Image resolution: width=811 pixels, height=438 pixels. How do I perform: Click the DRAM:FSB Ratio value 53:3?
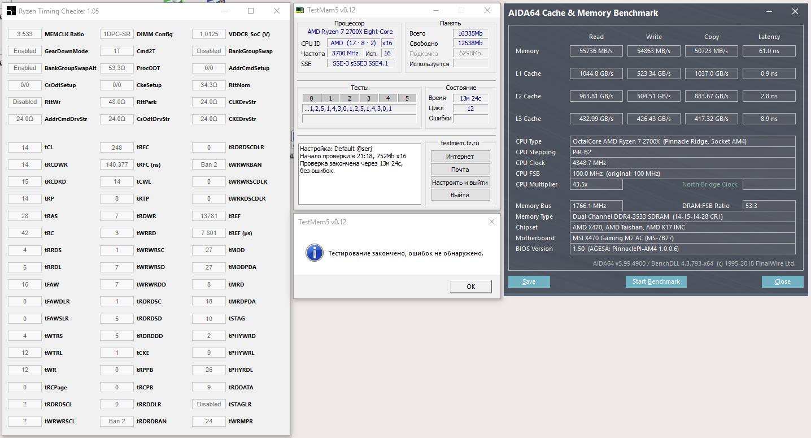coord(769,206)
